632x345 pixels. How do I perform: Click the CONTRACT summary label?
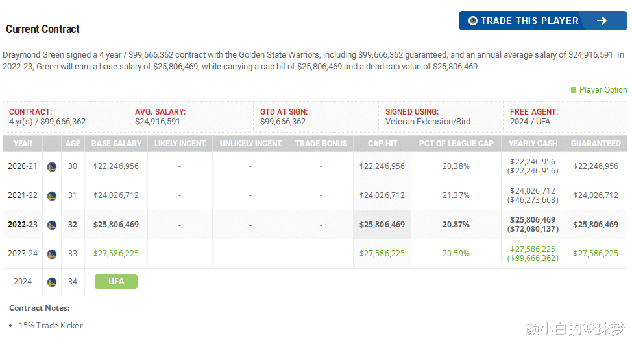[30, 112]
